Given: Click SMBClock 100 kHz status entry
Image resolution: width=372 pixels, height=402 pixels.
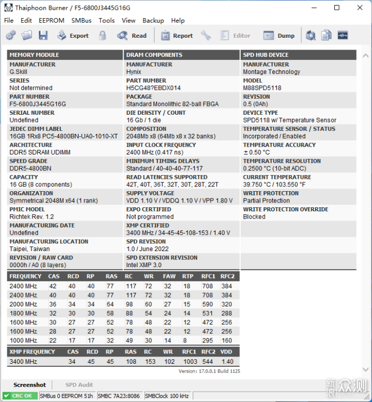Looking at the screenshot, I should point(167,396).
